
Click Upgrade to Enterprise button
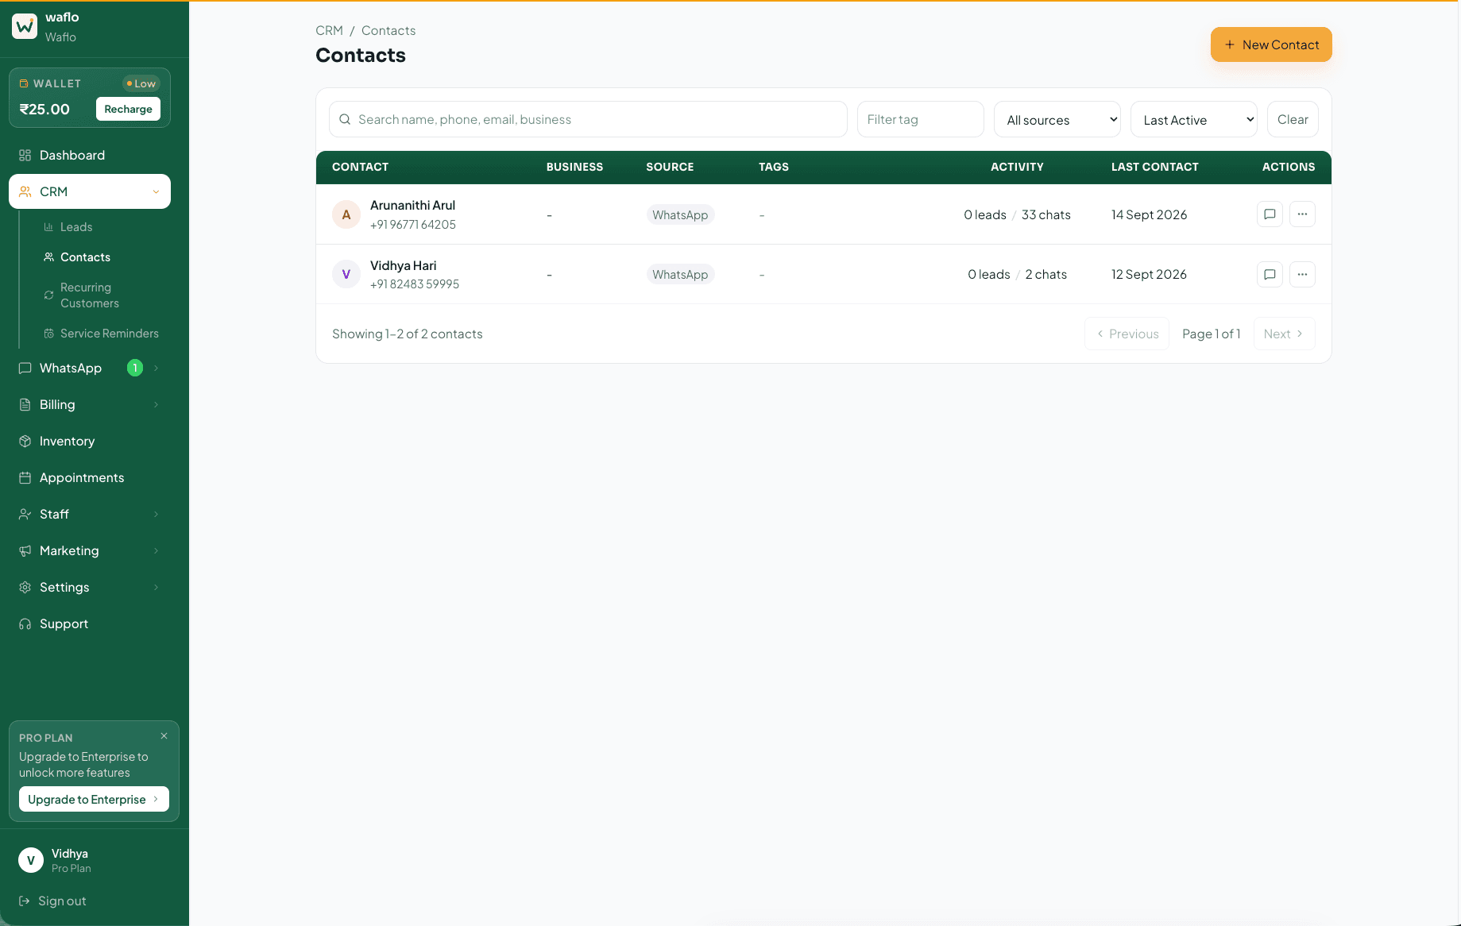94,799
